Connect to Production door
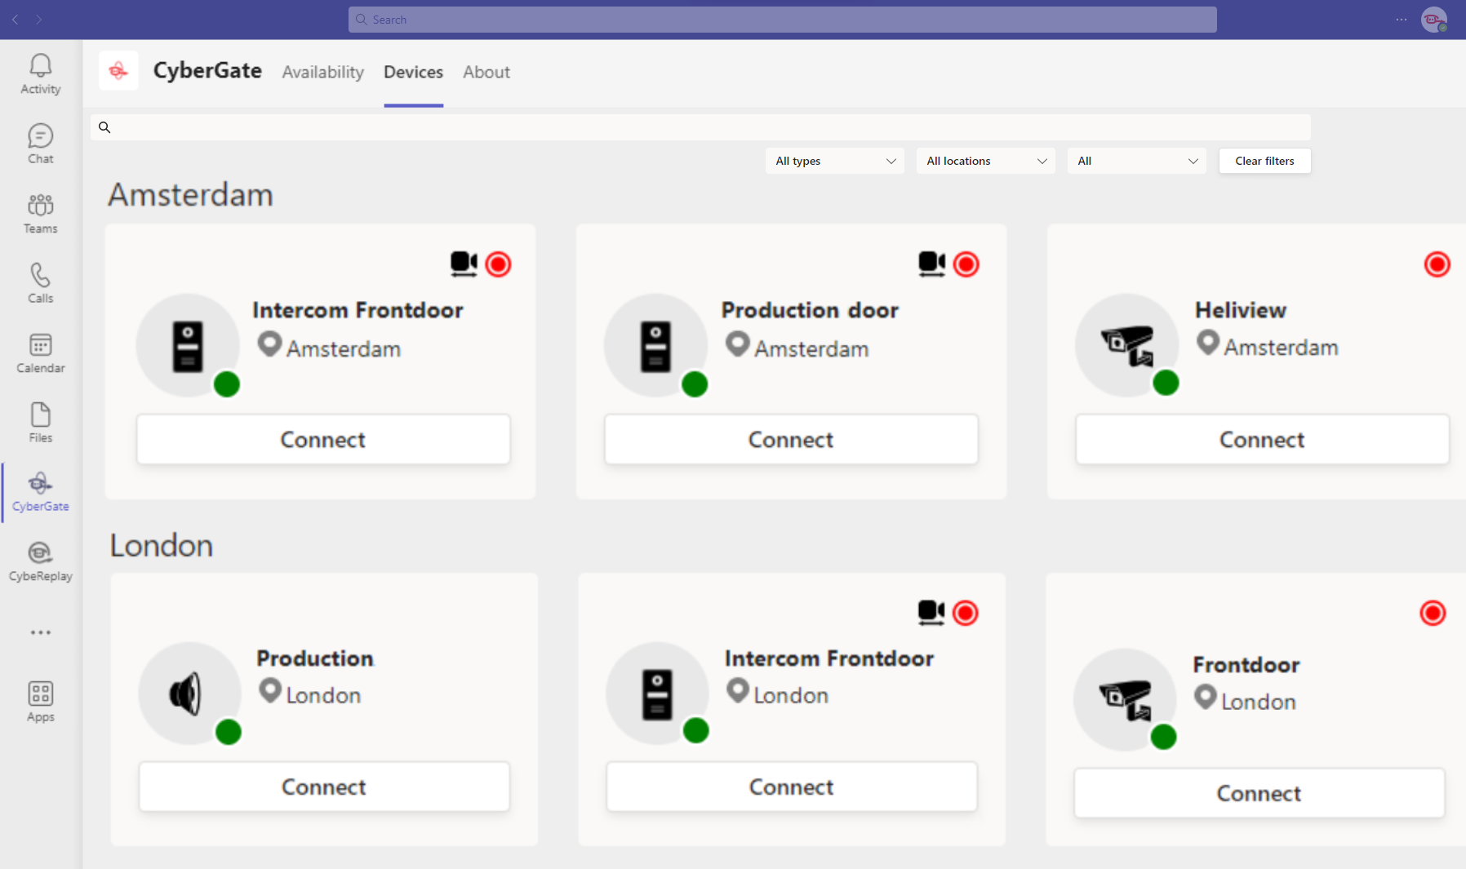Image resolution: width=1466 pixels, height=869 pixels. click(791, 440)
